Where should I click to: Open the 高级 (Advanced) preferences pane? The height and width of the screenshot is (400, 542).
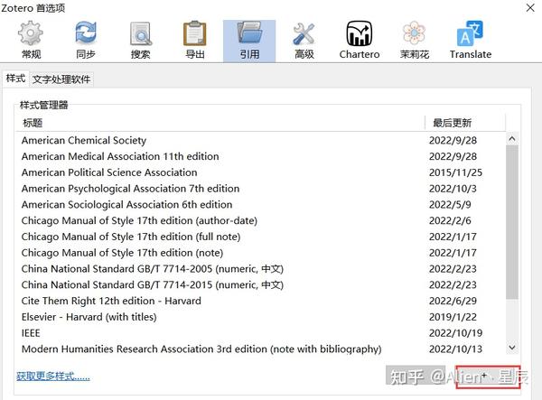click(304, 41)
